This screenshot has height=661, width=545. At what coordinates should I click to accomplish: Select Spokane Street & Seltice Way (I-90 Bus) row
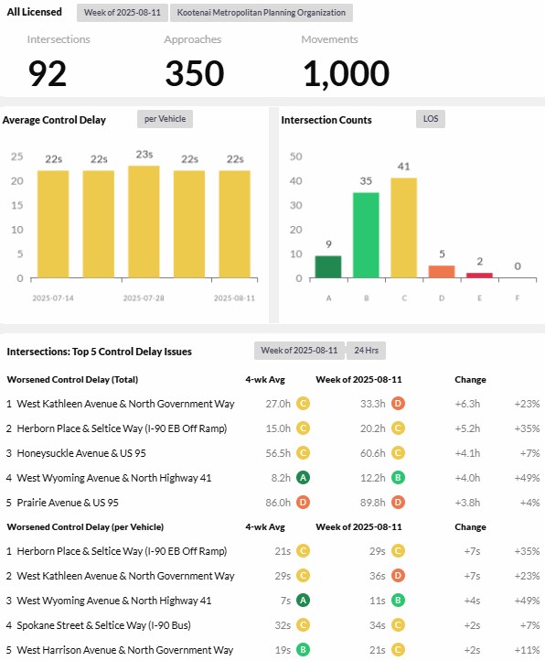coord(272,625)
